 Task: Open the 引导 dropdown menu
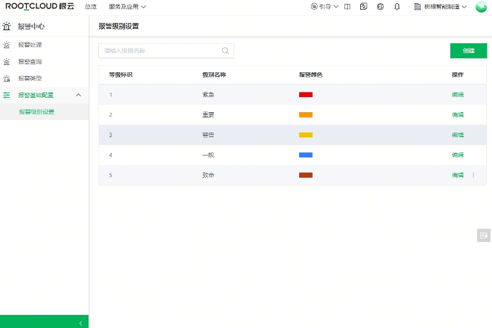tap(324, 7)
